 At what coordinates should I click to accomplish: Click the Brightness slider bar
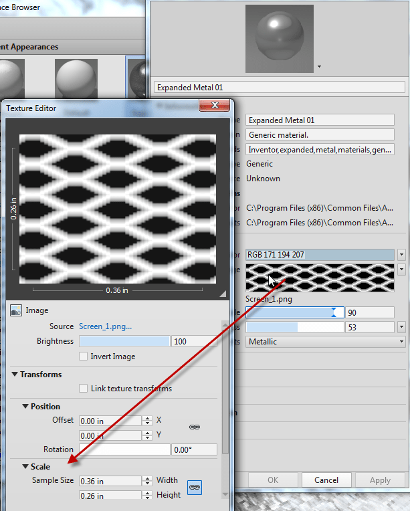[x=124, y=341]
